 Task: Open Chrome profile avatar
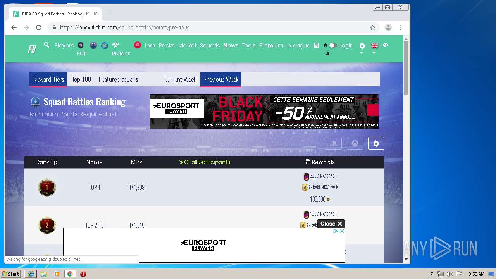tap(388, 28)
